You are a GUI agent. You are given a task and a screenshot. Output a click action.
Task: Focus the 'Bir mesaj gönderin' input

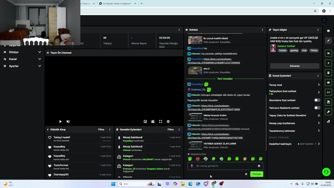pos(225,166)
